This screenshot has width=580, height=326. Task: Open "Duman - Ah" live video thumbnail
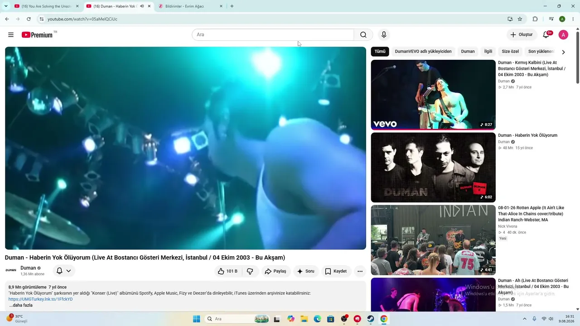433,294
